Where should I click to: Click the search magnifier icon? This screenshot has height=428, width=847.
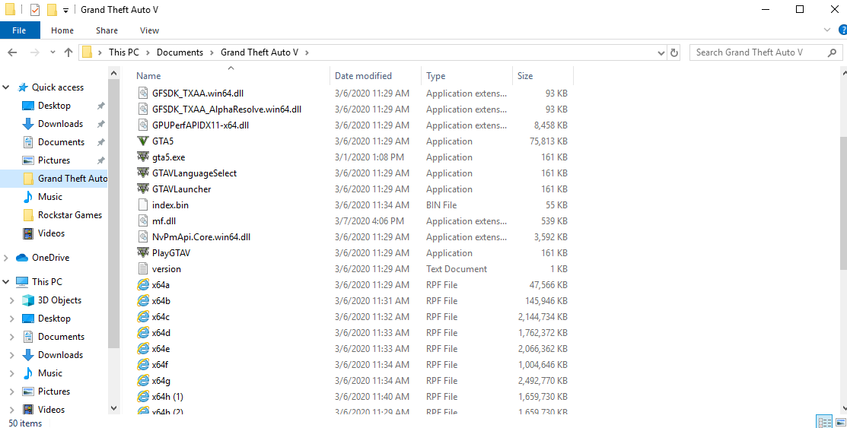832,52
